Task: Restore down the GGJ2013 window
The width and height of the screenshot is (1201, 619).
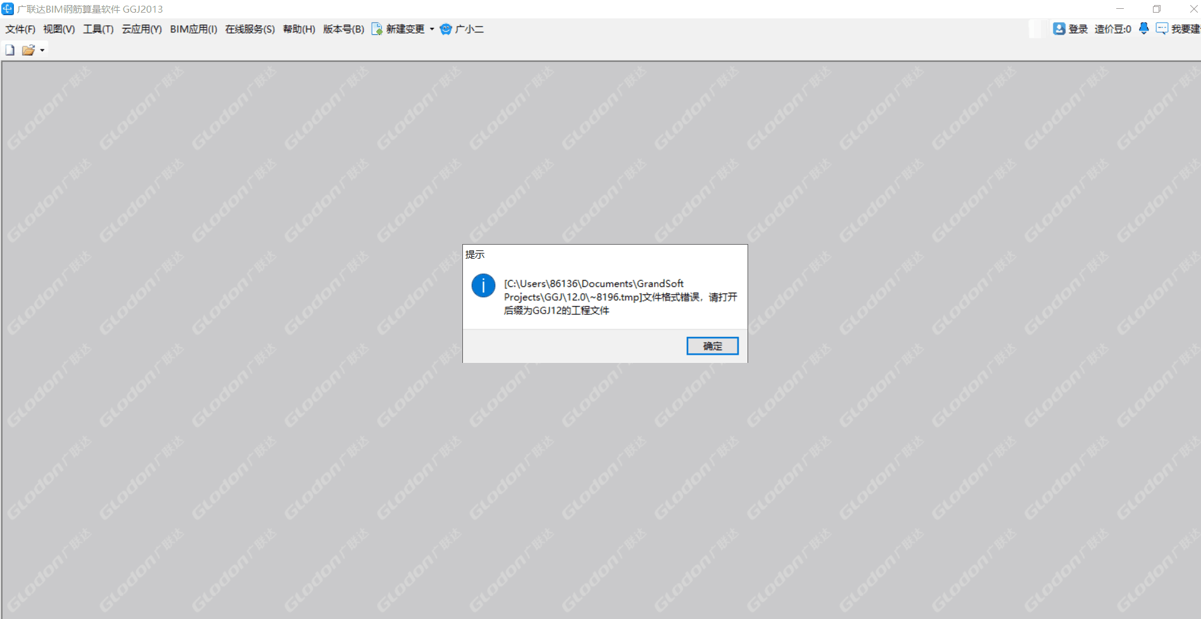Action: pyautogui.click(x=1157, y=9)
